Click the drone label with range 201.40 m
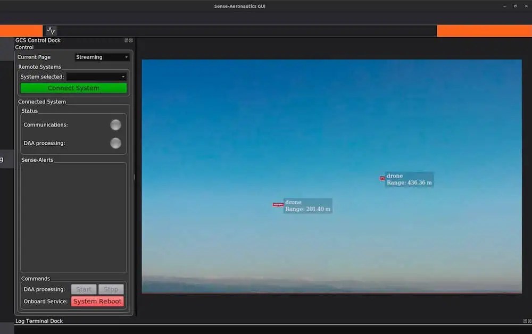 coord(307,206)
